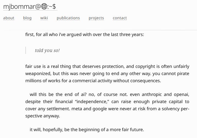
Task: Click the line starting "first, for all who"
Action: point(85,34)
